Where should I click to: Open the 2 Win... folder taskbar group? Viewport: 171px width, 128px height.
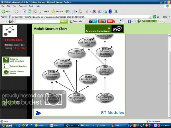(87, 126)
